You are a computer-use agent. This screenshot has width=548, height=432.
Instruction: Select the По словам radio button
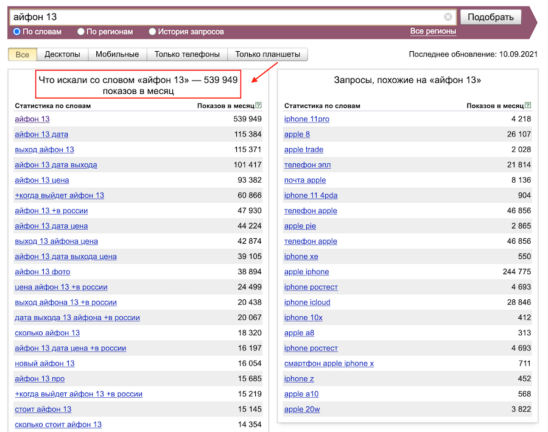point(17,32)
